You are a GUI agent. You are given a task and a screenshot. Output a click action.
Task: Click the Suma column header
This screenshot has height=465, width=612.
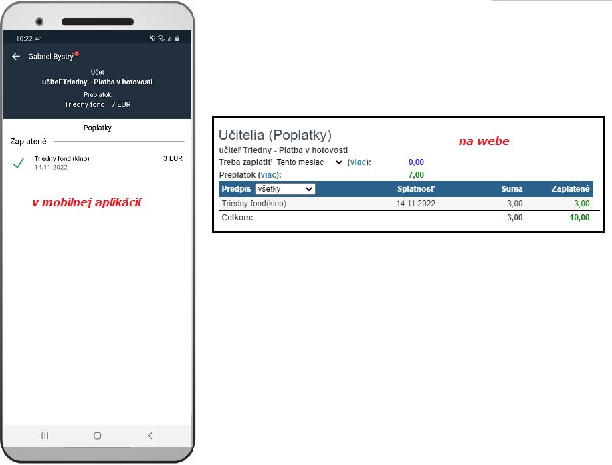(512, 189)
